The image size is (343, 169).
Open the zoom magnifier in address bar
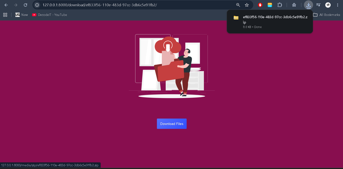tap(238, 5)
